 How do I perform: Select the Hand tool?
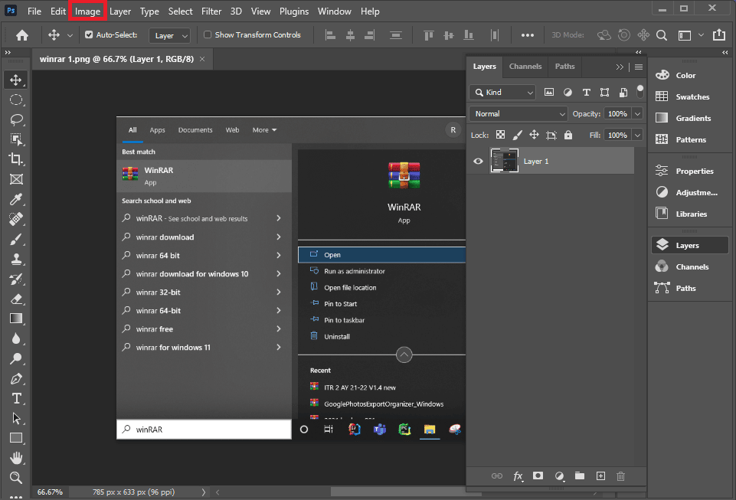(x=16, y=458)
